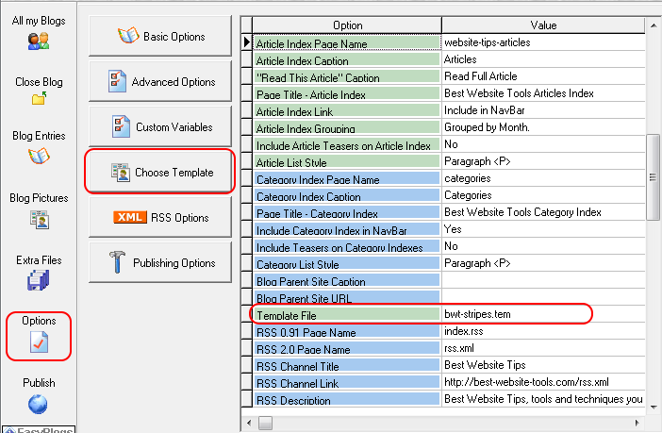Open Blog Pictures section

point(39,219)
